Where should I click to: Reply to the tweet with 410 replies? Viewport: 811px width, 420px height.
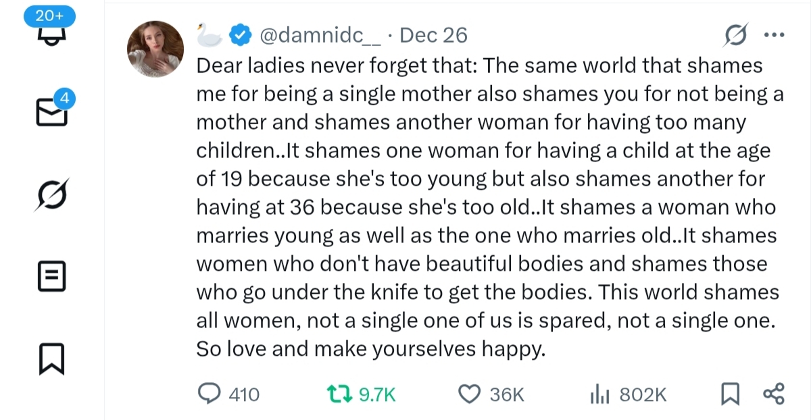[210, 394]
